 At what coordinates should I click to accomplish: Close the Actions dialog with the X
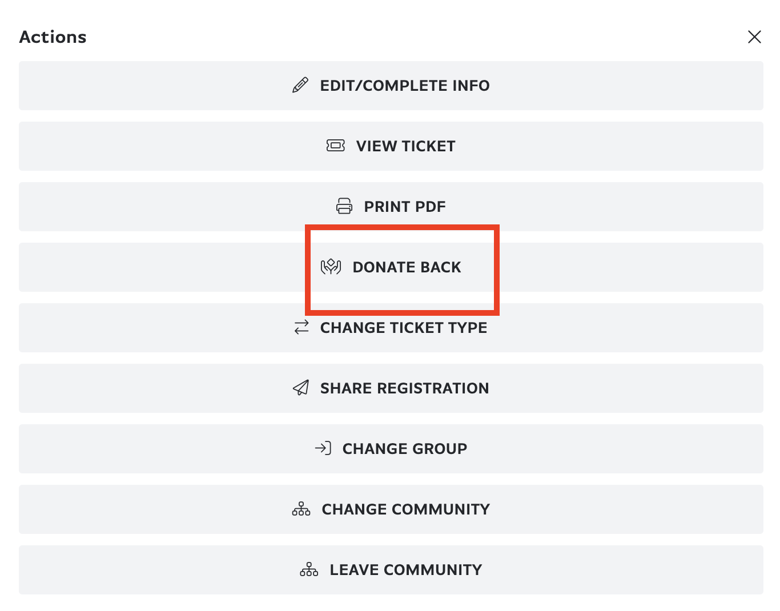tap(754, 37)
